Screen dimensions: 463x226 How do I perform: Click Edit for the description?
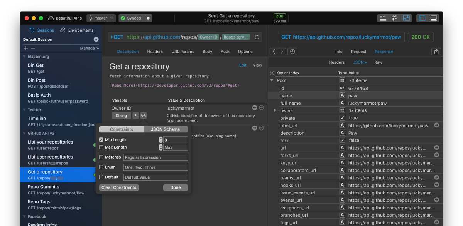click(x=243, y=65)
